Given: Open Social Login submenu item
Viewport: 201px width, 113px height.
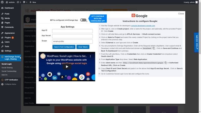Looking at the screenshot, I should pos(7,64).
